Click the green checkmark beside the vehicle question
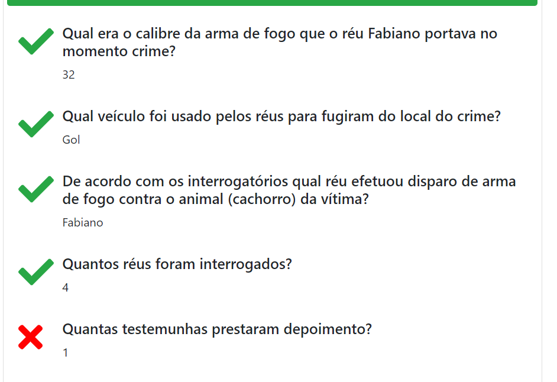 35,124
